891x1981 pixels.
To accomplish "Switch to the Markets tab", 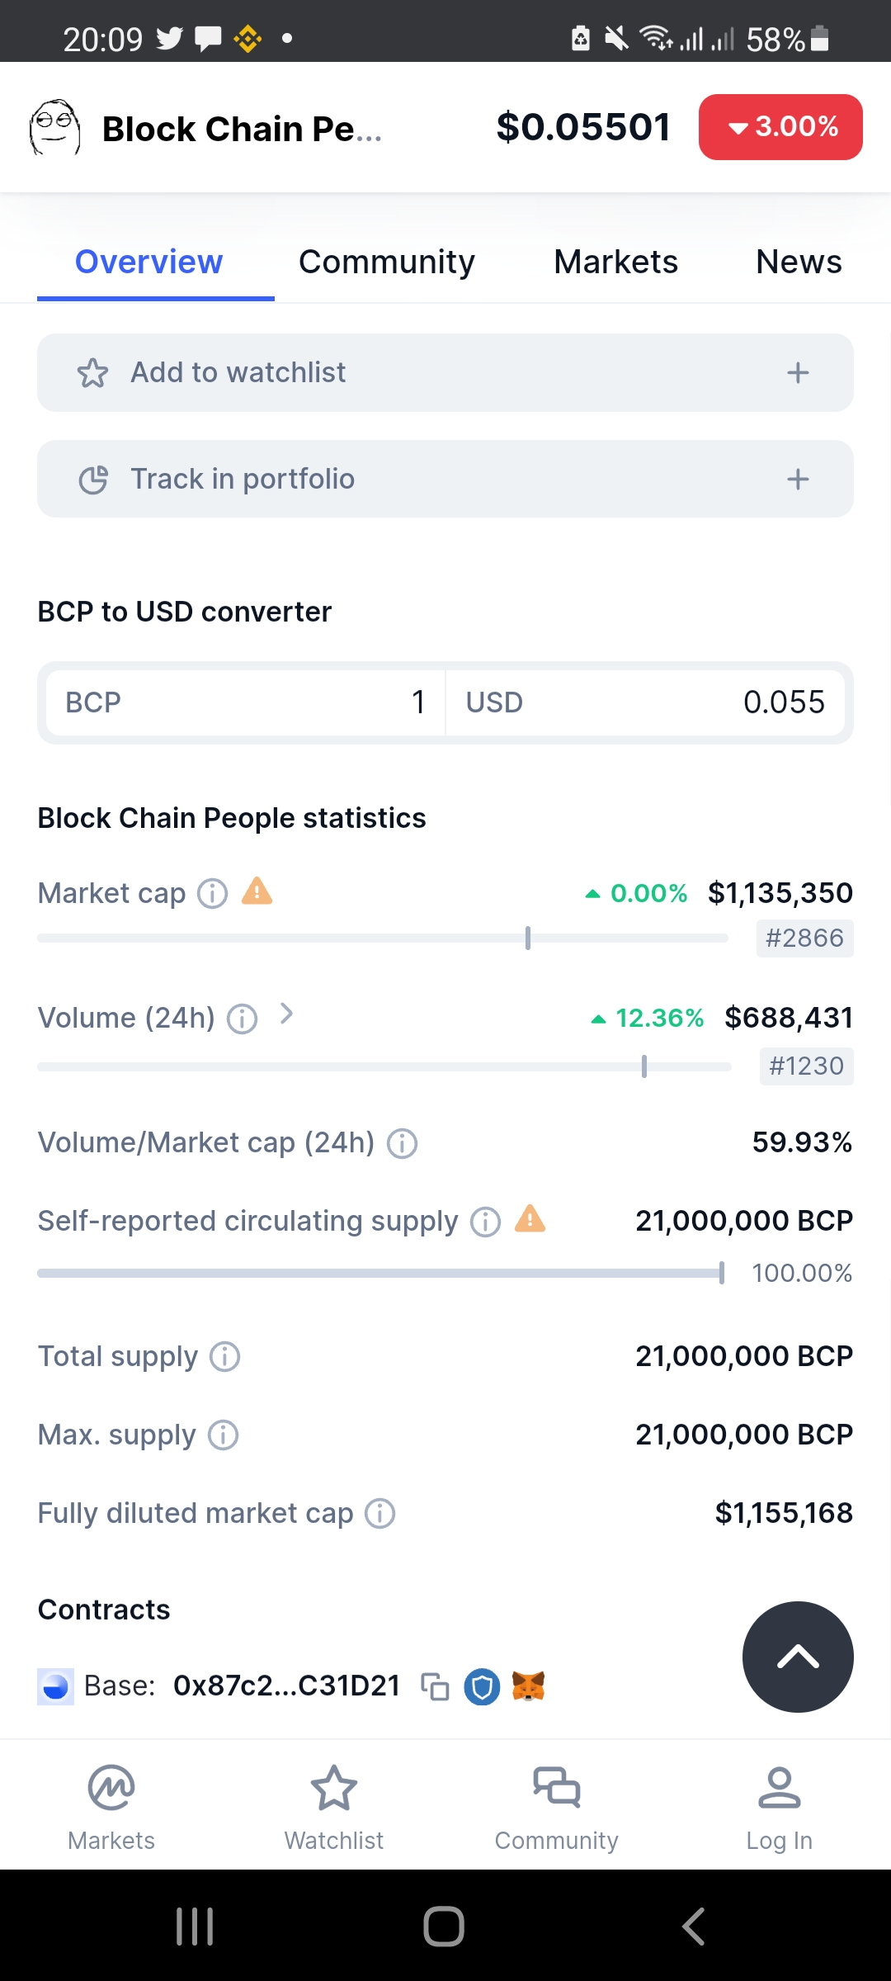I will (615, 262).
